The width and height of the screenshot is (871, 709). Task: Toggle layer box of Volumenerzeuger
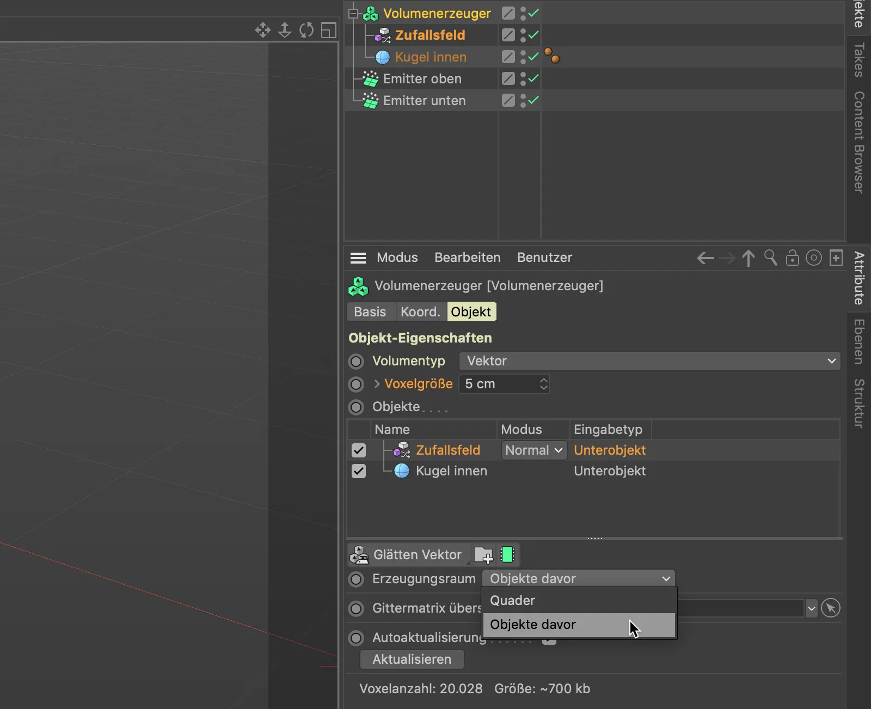pos(508,13)
